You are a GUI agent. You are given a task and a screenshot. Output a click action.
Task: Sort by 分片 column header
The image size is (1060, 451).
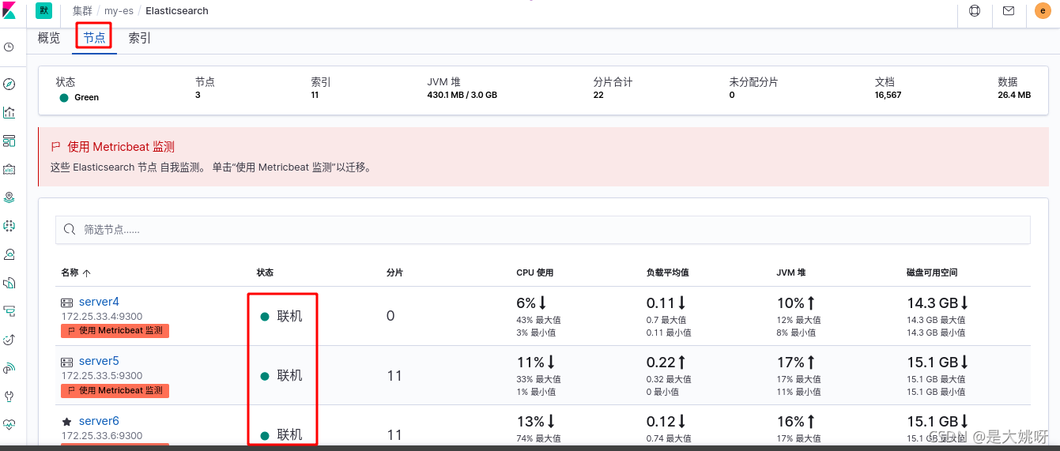tap(394, 272)
